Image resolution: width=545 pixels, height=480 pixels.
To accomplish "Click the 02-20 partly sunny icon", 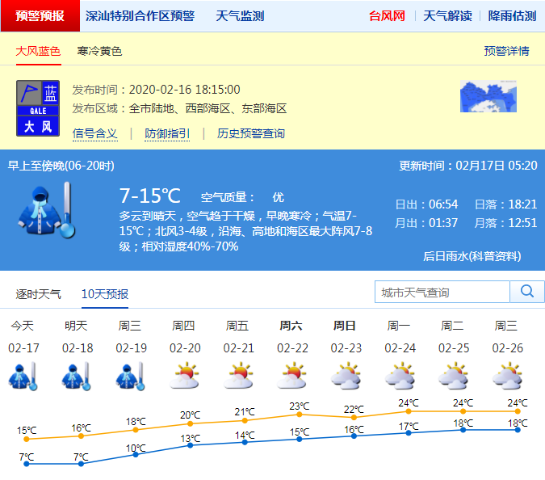I will 183,377.
